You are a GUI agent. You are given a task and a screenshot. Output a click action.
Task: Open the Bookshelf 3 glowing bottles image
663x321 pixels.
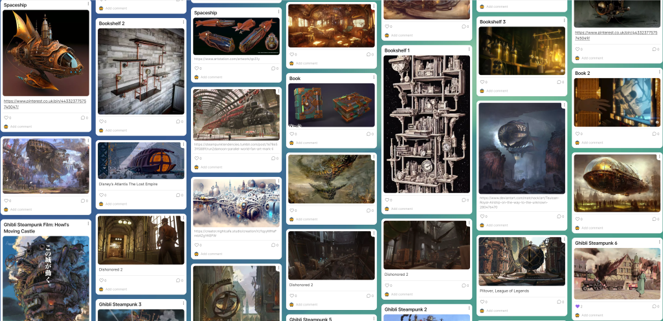coord(522,50)
